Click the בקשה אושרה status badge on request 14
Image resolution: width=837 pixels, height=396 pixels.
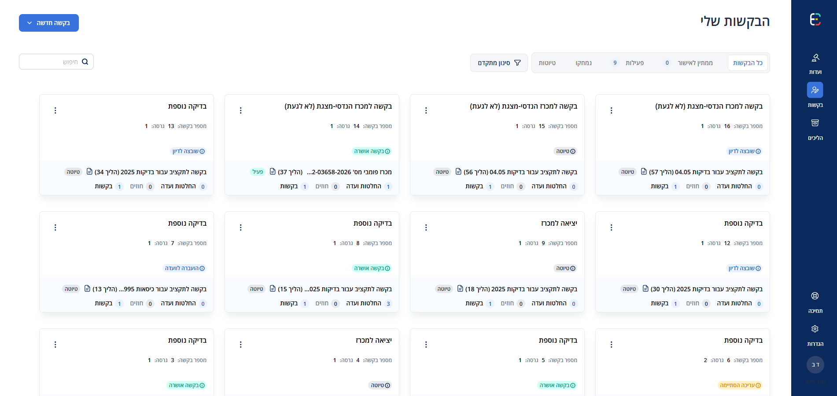(372, 151)
